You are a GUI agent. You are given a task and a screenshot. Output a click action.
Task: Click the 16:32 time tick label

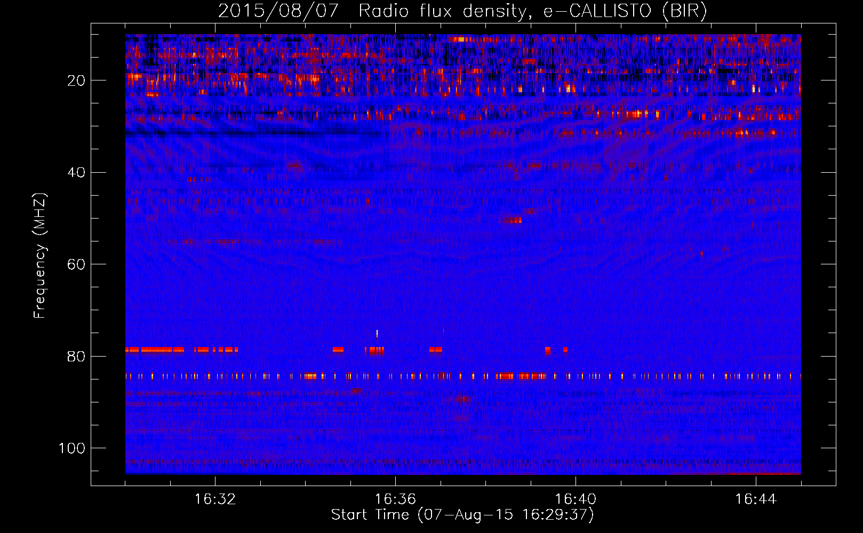pos(215,499)
